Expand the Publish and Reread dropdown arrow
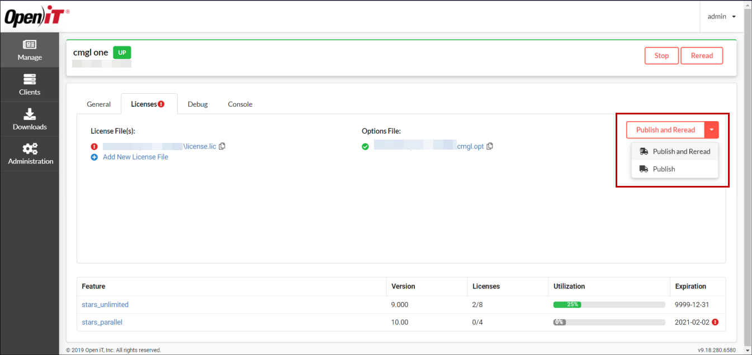 click(x=712, y=129)
